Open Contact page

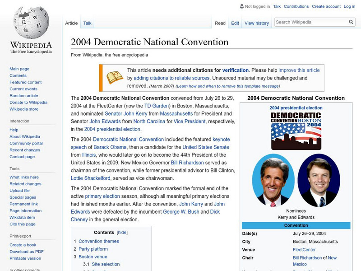[22, 156]
